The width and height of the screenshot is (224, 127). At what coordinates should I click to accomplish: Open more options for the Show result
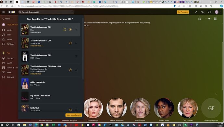[x=76, y=30]
